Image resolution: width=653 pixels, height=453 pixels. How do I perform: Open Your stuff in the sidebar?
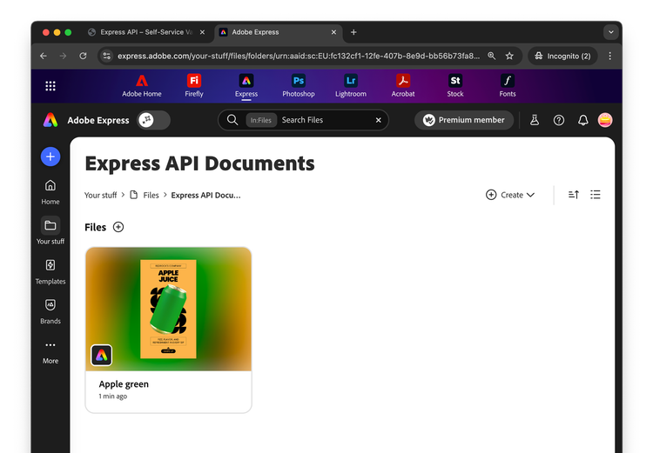(50, 231)
